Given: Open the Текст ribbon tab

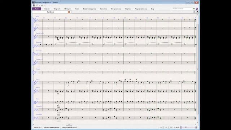Looking at the screenshot, I should pos(77,9).
